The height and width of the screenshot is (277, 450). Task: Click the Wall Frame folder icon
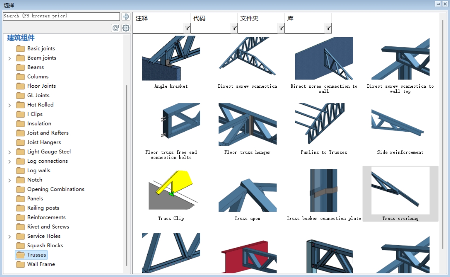[x=21, y=264]
